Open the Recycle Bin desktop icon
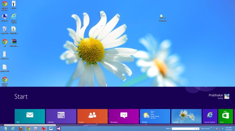The image size is (235, 131). [5, 30]
